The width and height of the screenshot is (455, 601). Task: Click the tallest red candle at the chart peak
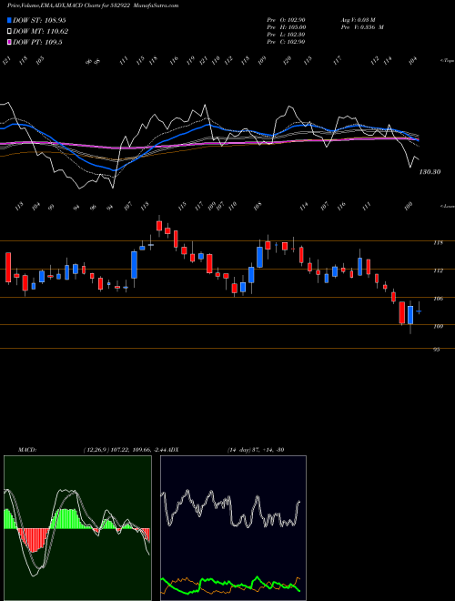click(159, 226)
